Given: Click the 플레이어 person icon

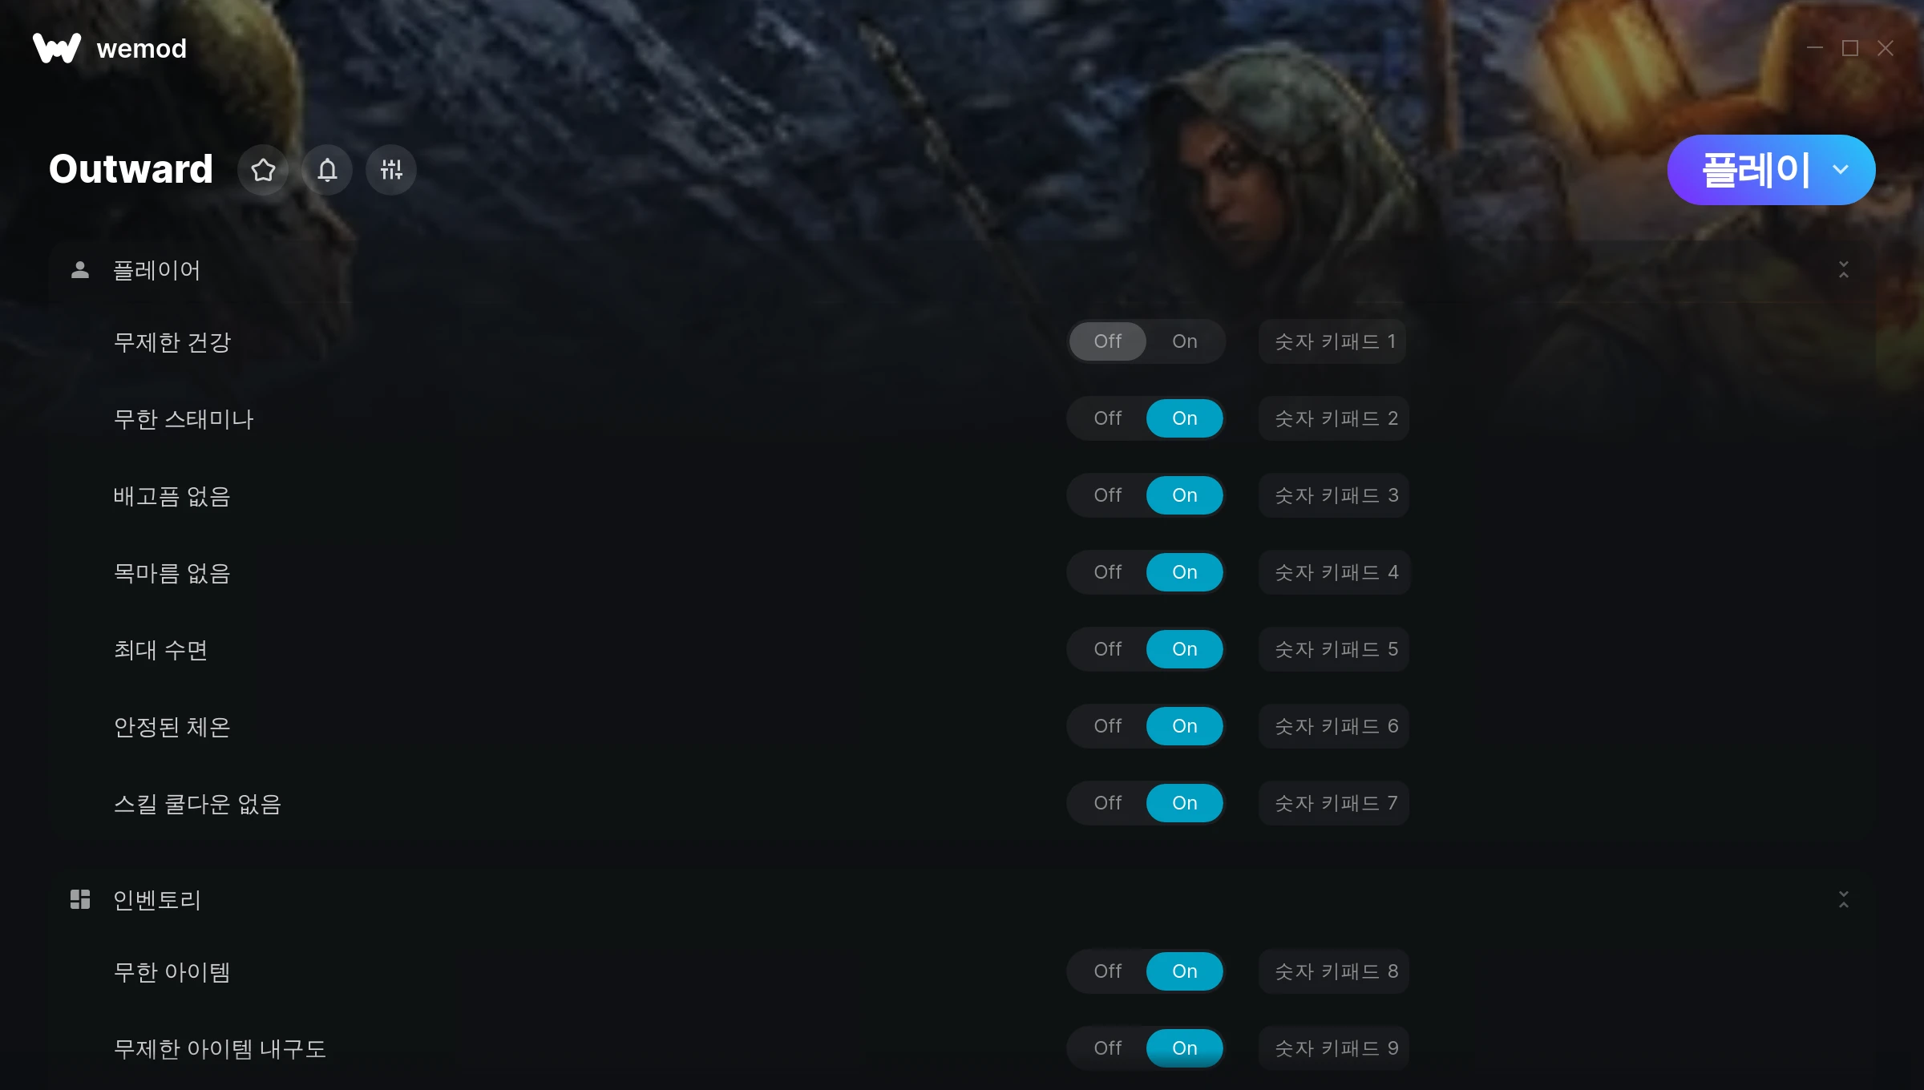Looking at the screenshot, I should [80, 270].
